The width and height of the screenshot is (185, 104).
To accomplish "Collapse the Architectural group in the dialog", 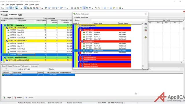I will (79, 55).
